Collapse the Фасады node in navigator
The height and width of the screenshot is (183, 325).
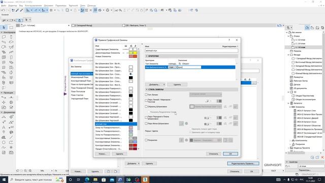[x=288, y=55]
